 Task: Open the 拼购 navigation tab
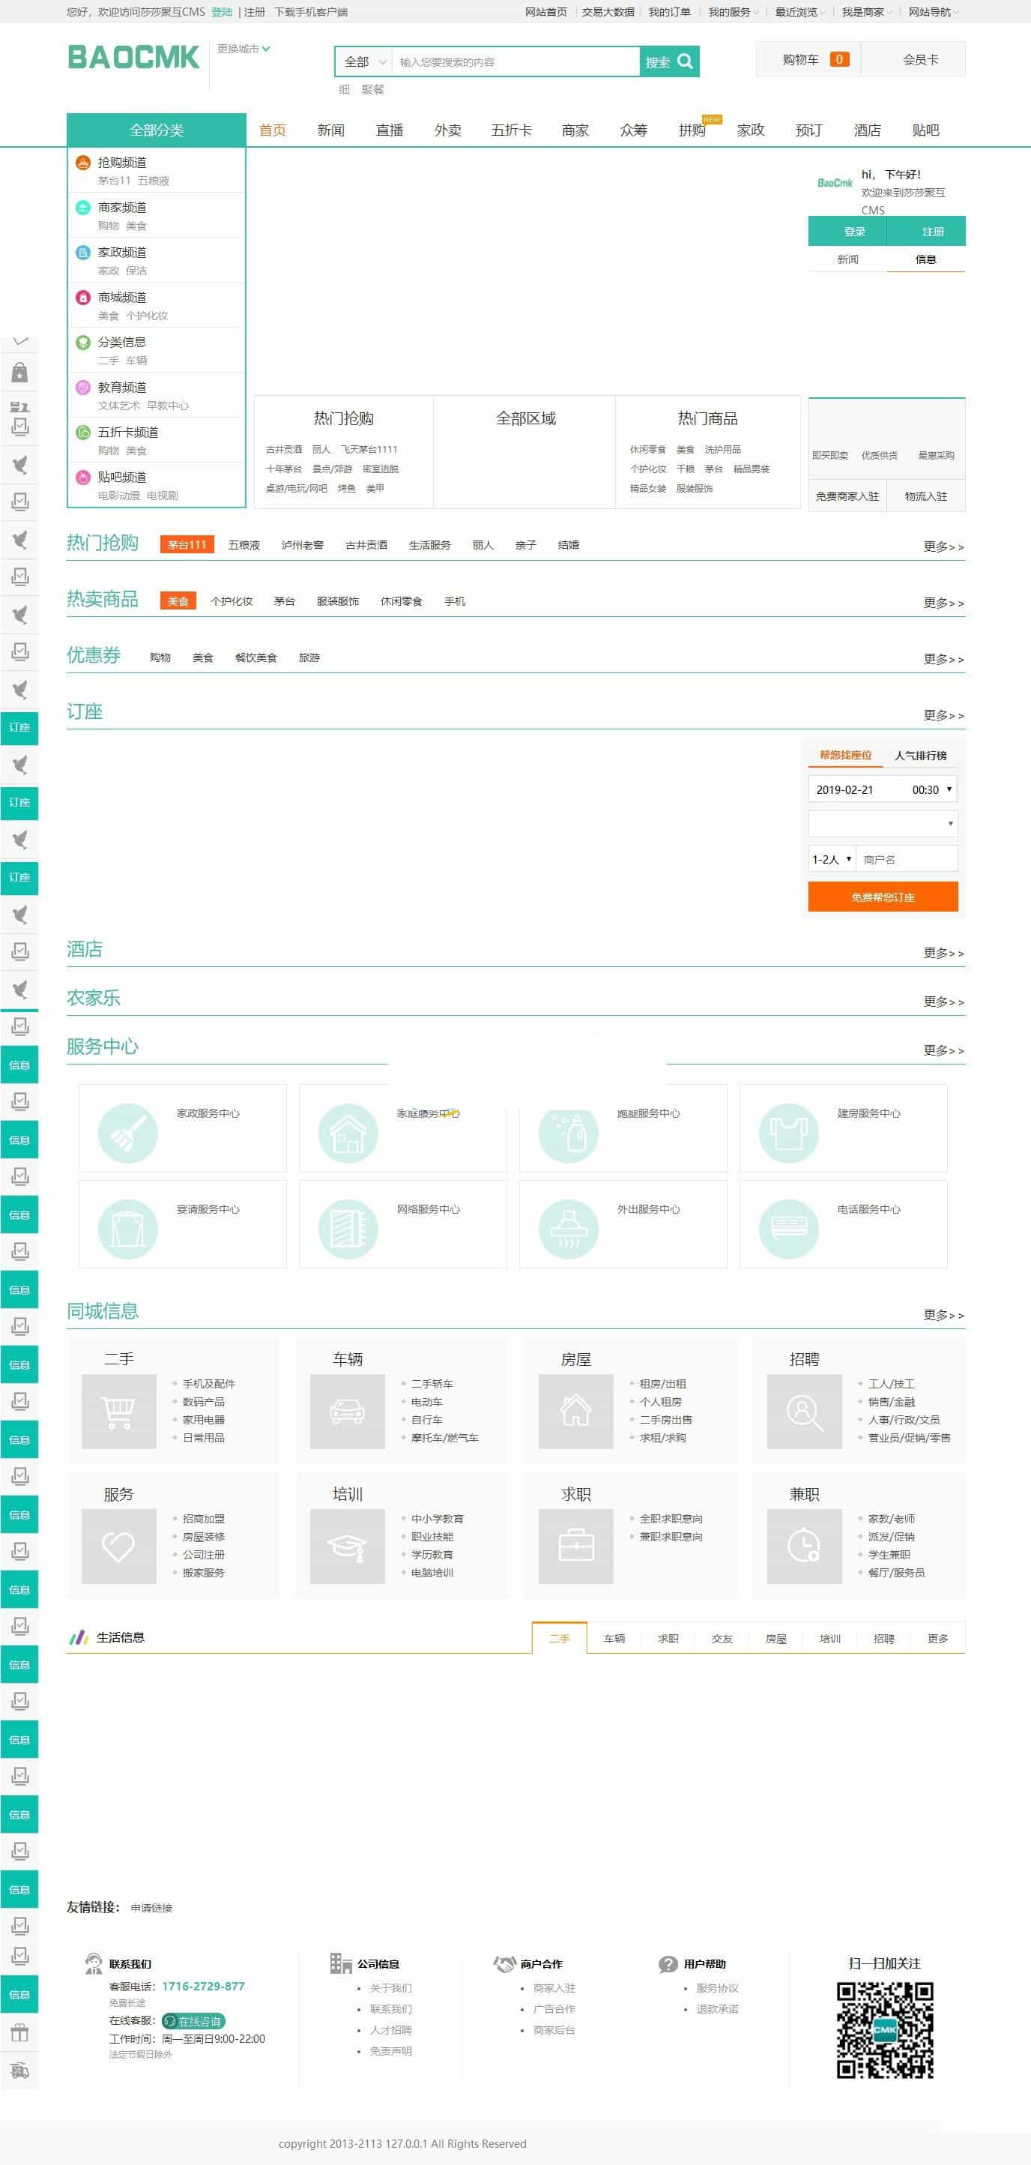[x=692, y=130]
